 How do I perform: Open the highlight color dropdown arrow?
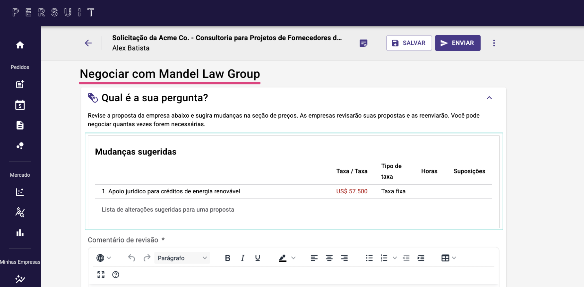click(293, 258)
